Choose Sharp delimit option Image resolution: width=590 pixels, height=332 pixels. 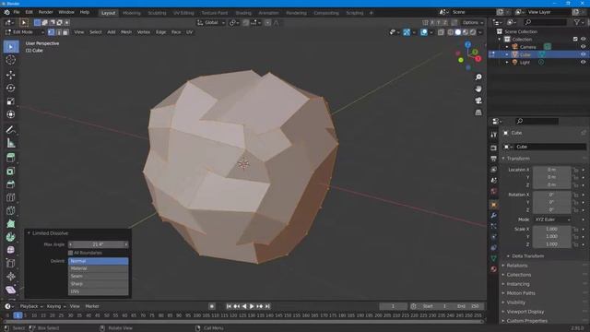(x=99, y=283)
